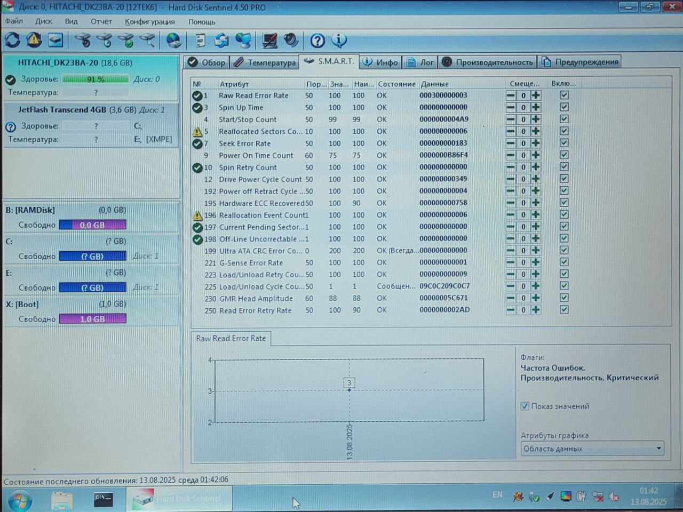Click the green 91 % health bar
Image resolution: width=683 pixels, height=512 pixels.
(x=96, y=79)
